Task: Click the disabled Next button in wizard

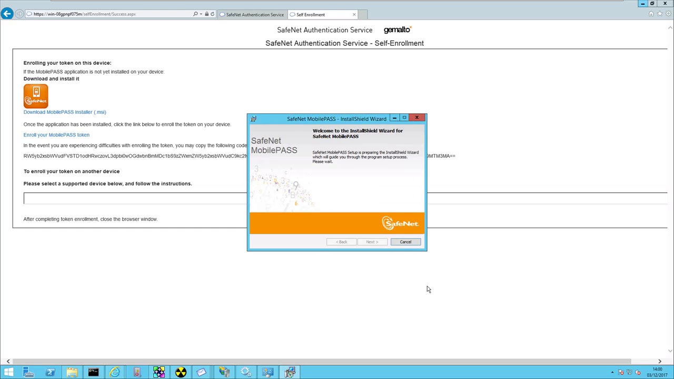Action: click(372, 242)
